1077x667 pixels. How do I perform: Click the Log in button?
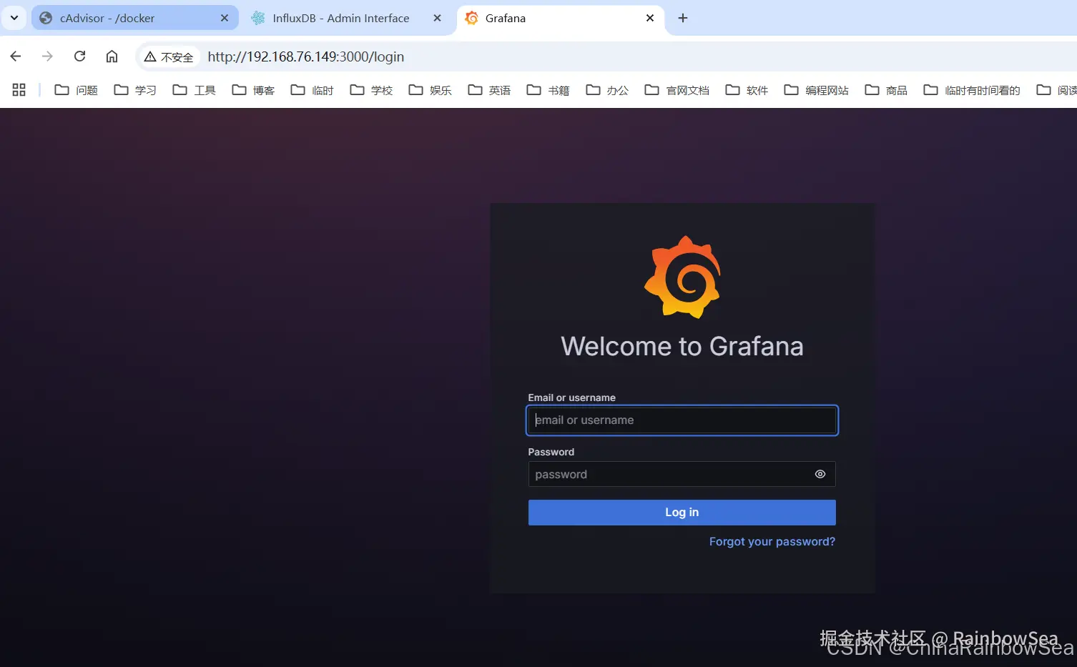coord(682,513)
